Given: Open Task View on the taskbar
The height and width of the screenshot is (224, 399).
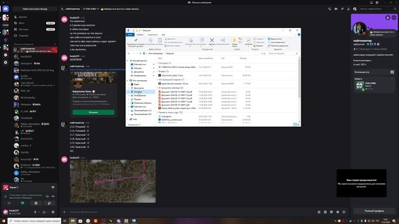Looking at the screenshot, I should coord(65,221).
